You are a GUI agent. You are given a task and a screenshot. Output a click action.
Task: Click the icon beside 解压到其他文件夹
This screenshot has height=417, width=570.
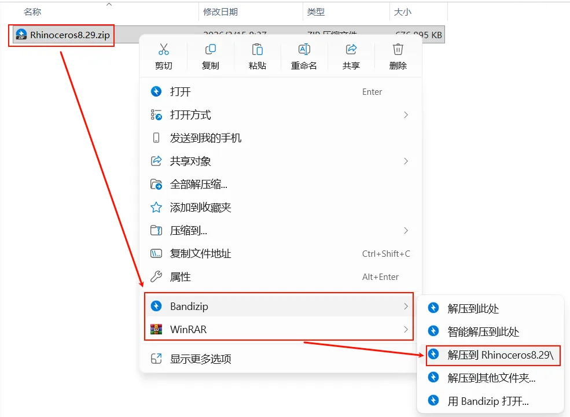[433, 378]
